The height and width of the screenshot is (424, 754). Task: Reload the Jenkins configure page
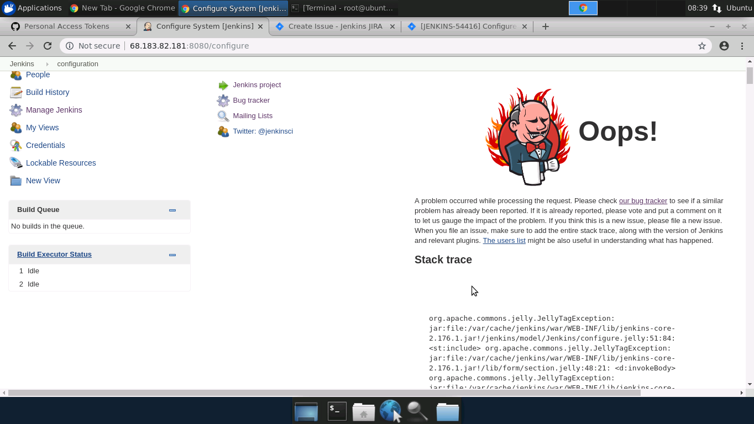click(x=48, y=46)
